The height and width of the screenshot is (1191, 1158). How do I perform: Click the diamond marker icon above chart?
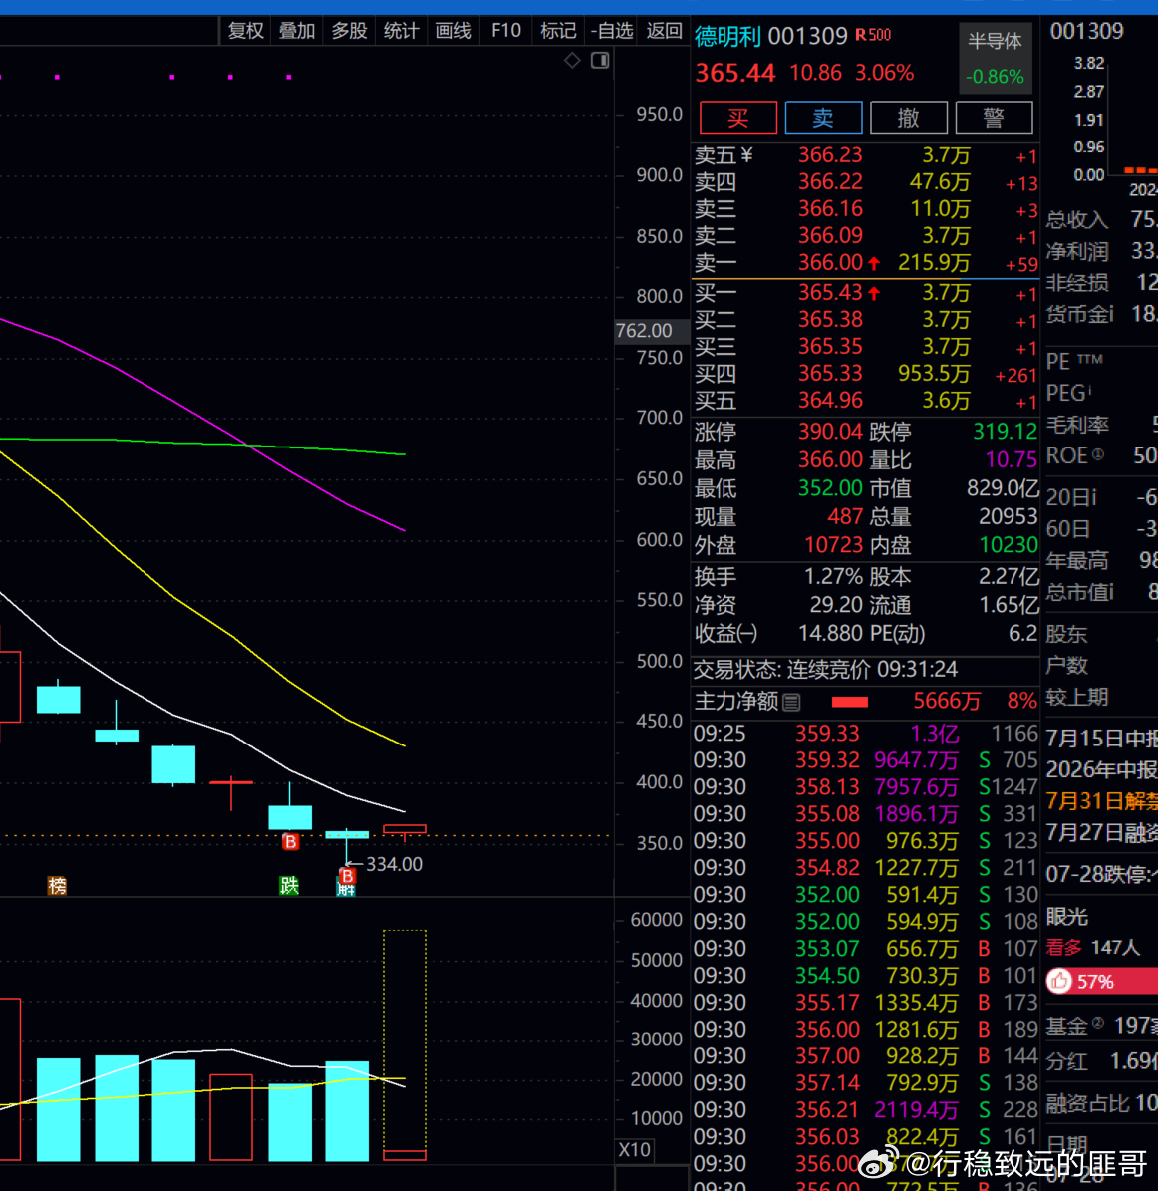click(573, 60)
